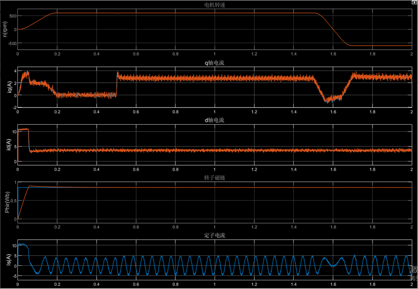Click inside the stator current waveform plot
Image resolution: width=418 pixels, height=289 pixels.
215,260
